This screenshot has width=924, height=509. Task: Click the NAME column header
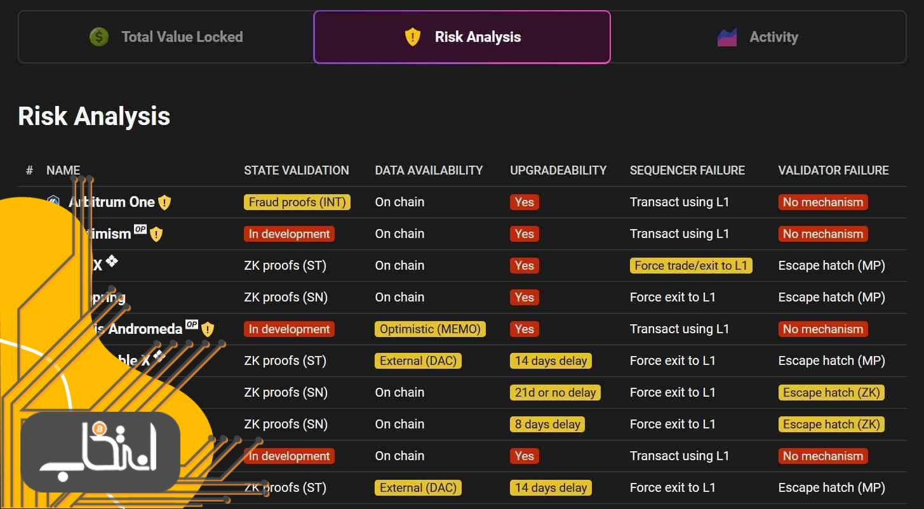click(63, 170)
